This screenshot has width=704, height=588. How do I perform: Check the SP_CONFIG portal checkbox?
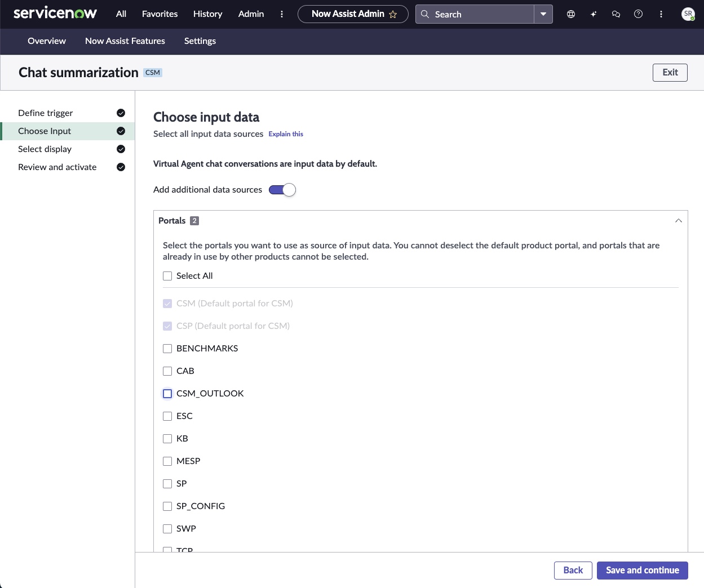167,506
